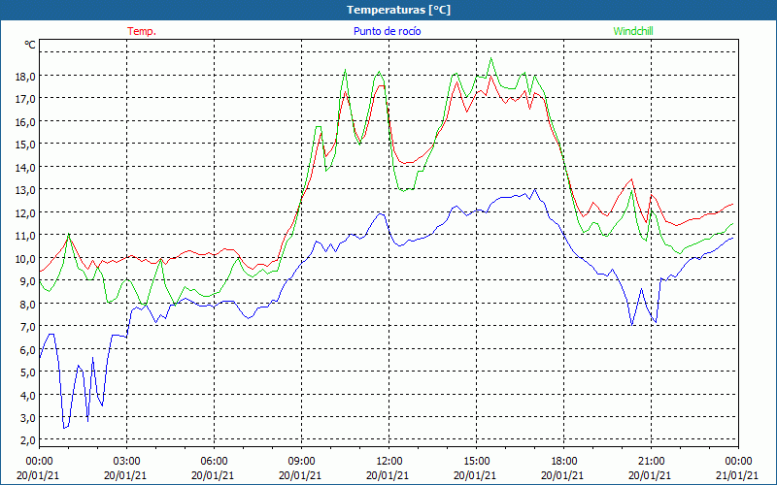Viewport: 777px width, 485px height.
Task: Click the 4,0 y-axis value
Action: point(28,395)
